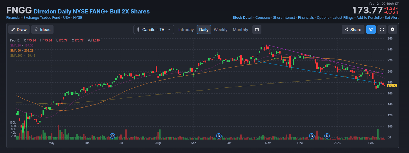Open the Short Interest link
Viewport: 409px width, 153px height.
pyautogui.click(x=284, y=17)
